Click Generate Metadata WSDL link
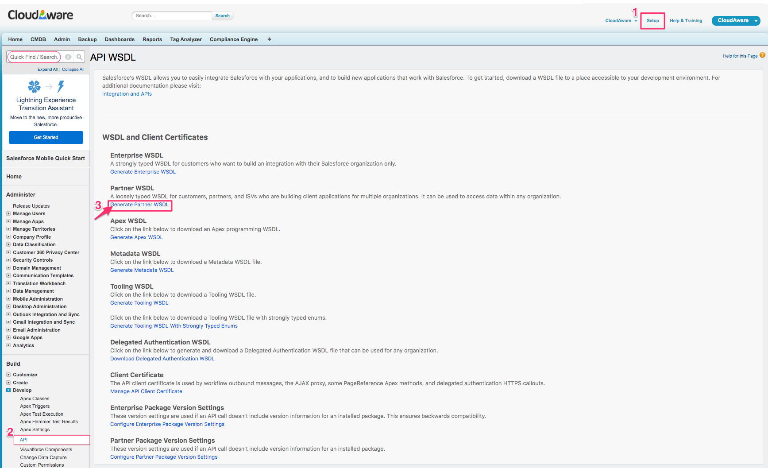The image size is (768, 468). [x=142, y=270]
